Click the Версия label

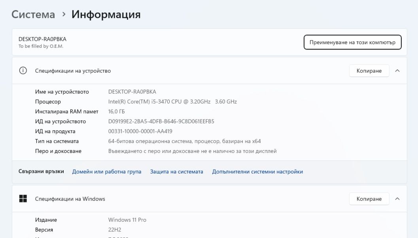(x=44, y=230)
